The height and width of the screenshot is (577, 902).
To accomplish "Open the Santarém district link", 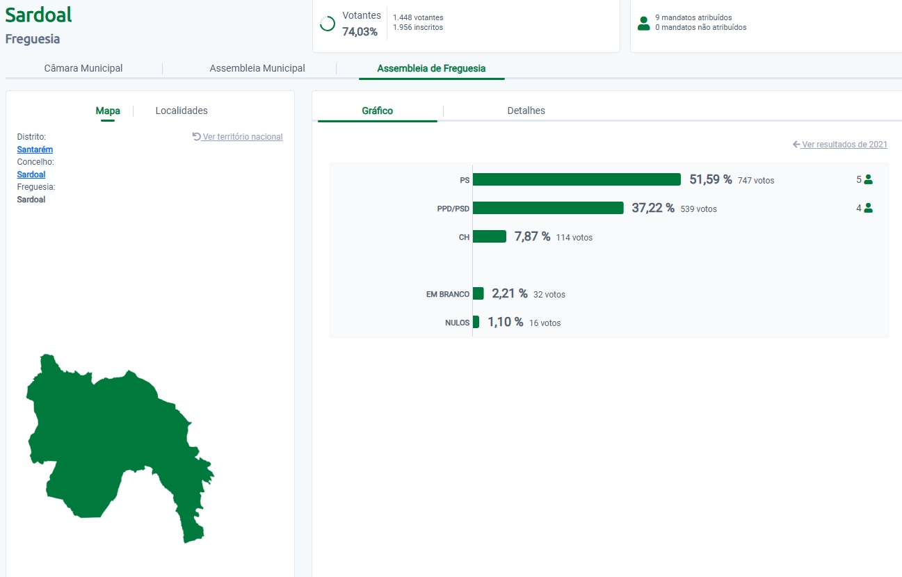I will pyautogui.click(x=35, y=149).
